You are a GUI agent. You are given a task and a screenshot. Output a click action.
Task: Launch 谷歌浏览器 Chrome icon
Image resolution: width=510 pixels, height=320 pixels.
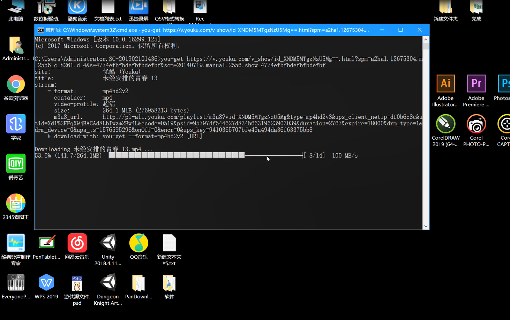coord(16,88)
